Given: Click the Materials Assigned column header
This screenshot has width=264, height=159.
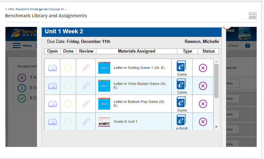Looking at the screenshot, I should click(136, 51).
